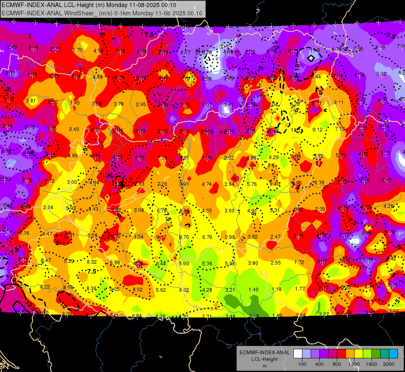Click wind shear value 10.5
Viewport: 405px width, 372px height.
click(315, 50)
